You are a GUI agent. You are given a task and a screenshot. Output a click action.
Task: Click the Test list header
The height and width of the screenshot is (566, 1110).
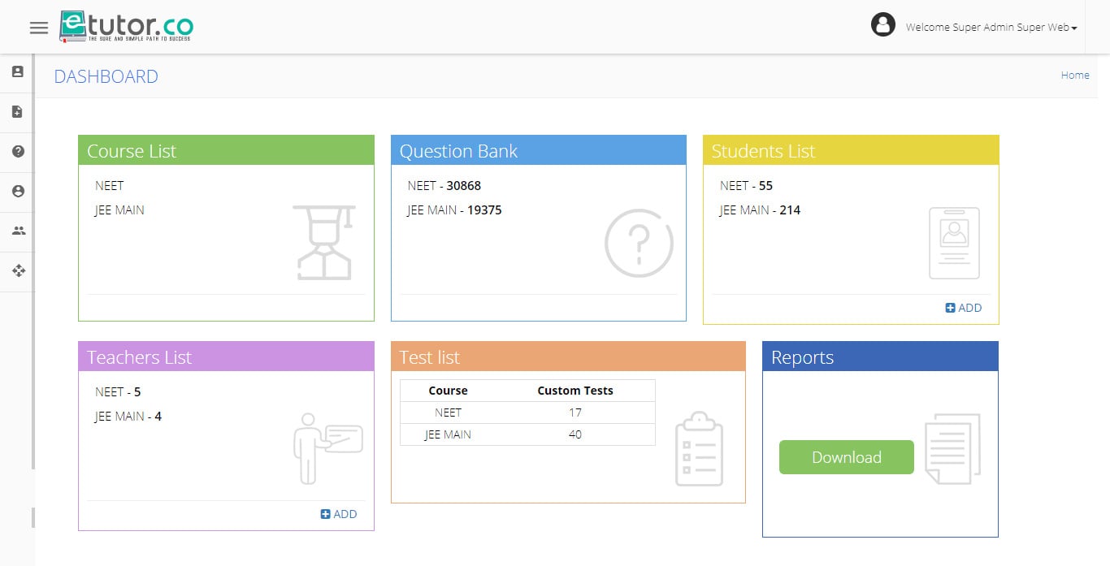tap(568, 356)
